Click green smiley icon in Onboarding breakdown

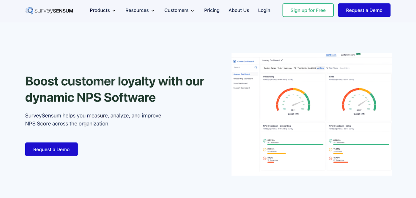coord(265,141)
